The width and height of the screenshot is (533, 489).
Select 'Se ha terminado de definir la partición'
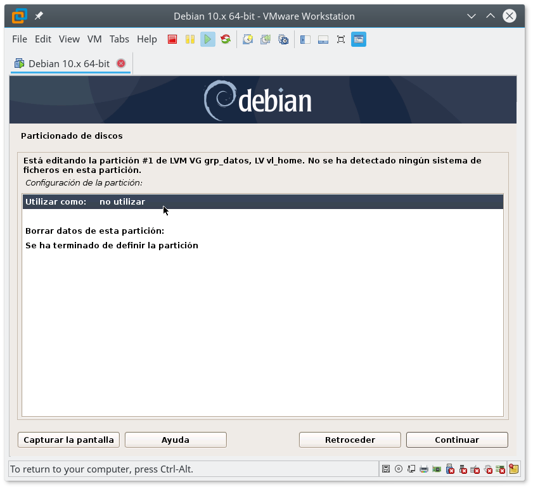click(x=263, y=245)
